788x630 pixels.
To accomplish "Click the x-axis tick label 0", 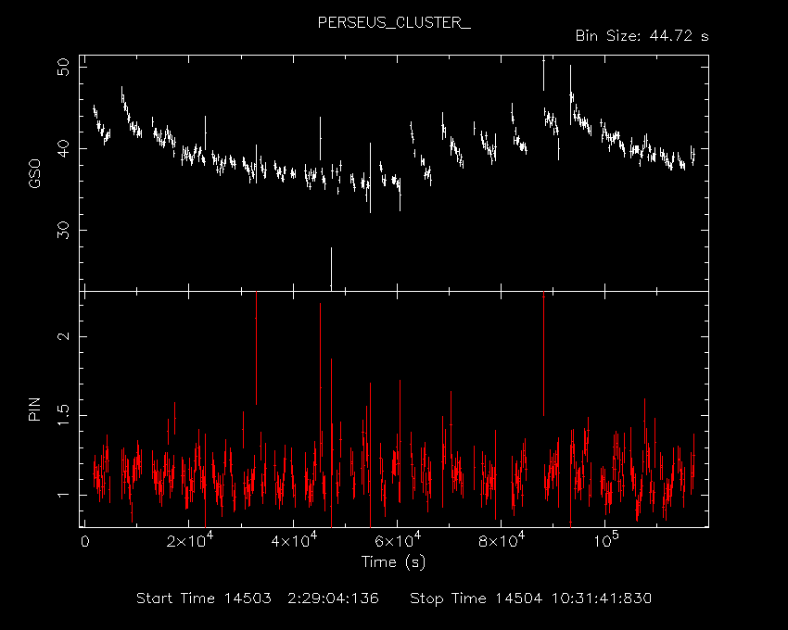I will (85, 542).
